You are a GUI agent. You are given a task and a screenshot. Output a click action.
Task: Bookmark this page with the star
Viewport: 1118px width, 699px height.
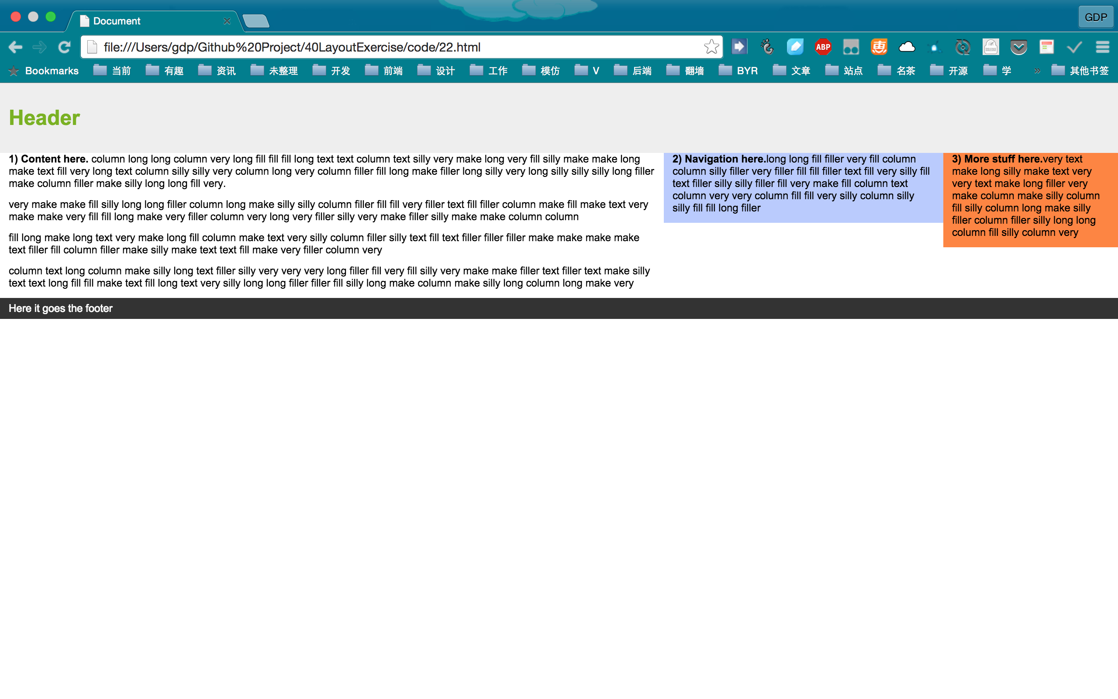tap(711, 47)
